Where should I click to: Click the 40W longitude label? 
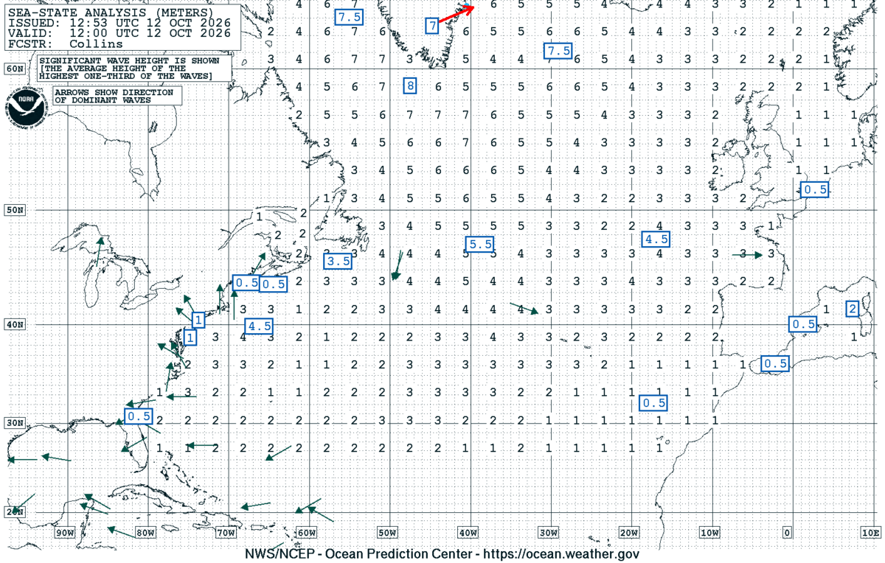pyautogui.click(x=468, y=533)
